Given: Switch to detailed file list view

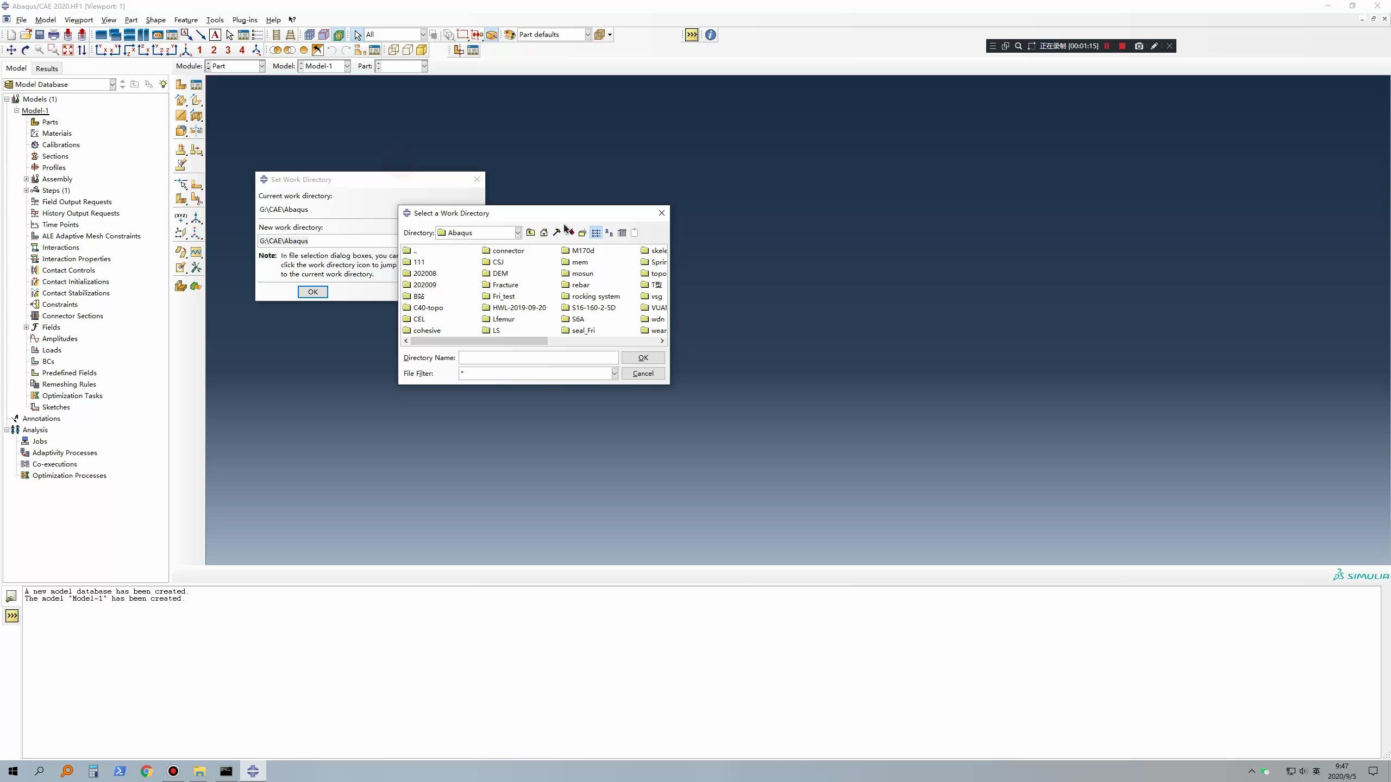Looking at the screenshot, I should [x=622, y=232].
